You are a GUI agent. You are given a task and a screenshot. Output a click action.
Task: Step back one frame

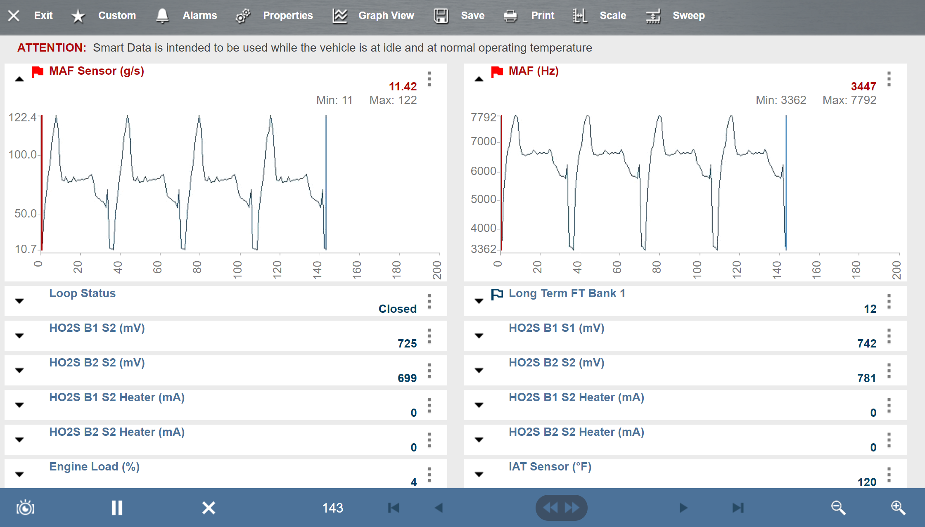point(439,508)
